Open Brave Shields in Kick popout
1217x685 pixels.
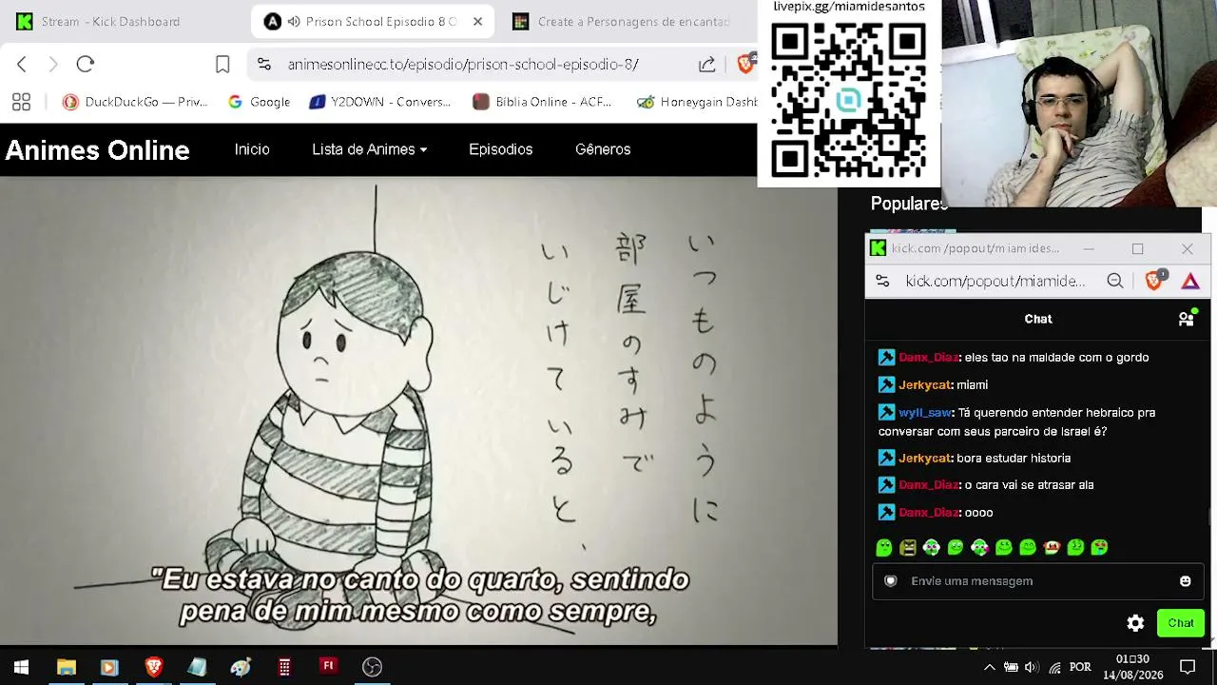(x=1155, y=280)
